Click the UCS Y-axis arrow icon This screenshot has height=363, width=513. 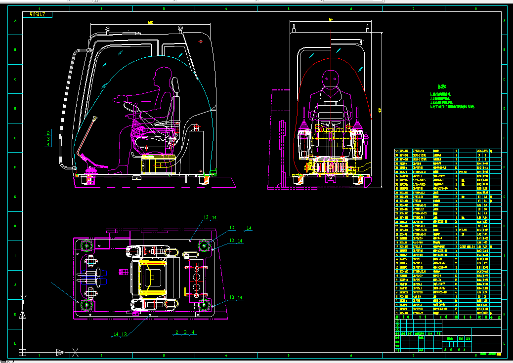22,315
